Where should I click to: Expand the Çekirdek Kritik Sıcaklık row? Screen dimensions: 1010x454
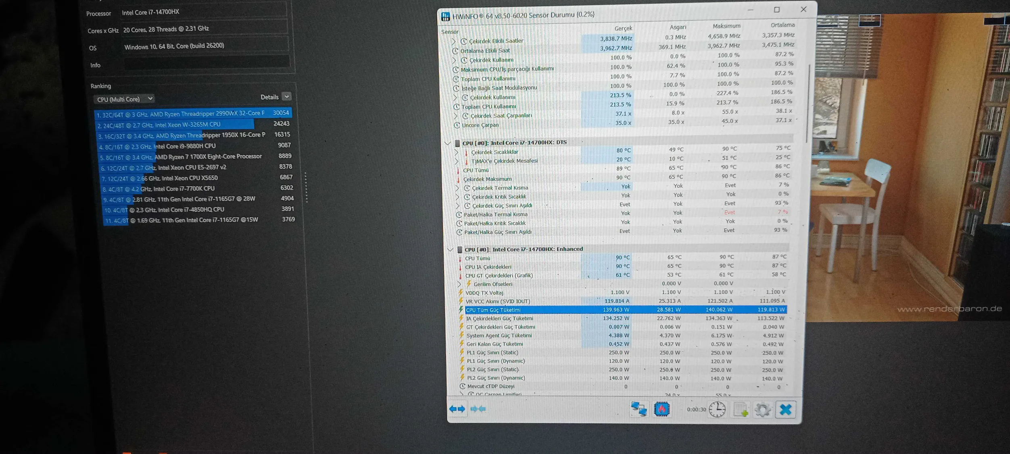457,197
